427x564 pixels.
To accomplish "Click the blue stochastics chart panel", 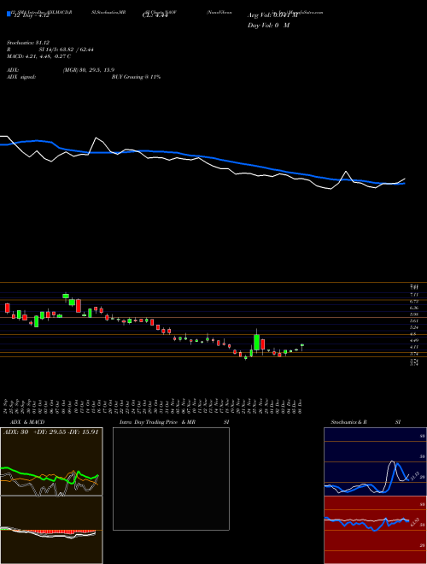I will tap(375, 461).
